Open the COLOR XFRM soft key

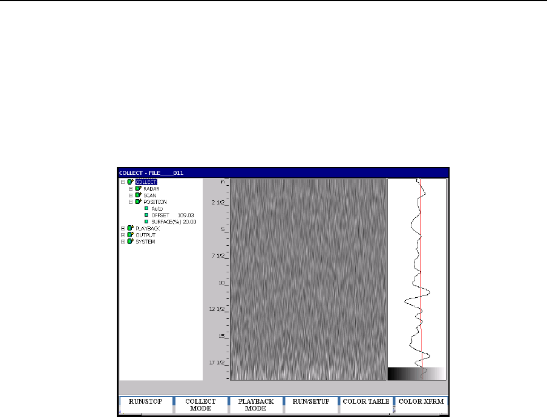click(421, 405)
